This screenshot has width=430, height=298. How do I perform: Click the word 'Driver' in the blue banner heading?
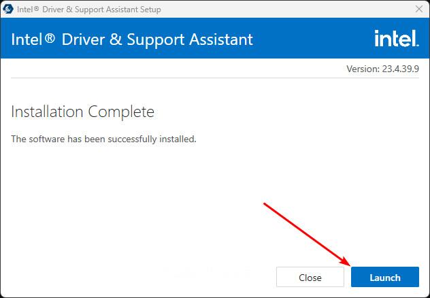coord(83,39)
